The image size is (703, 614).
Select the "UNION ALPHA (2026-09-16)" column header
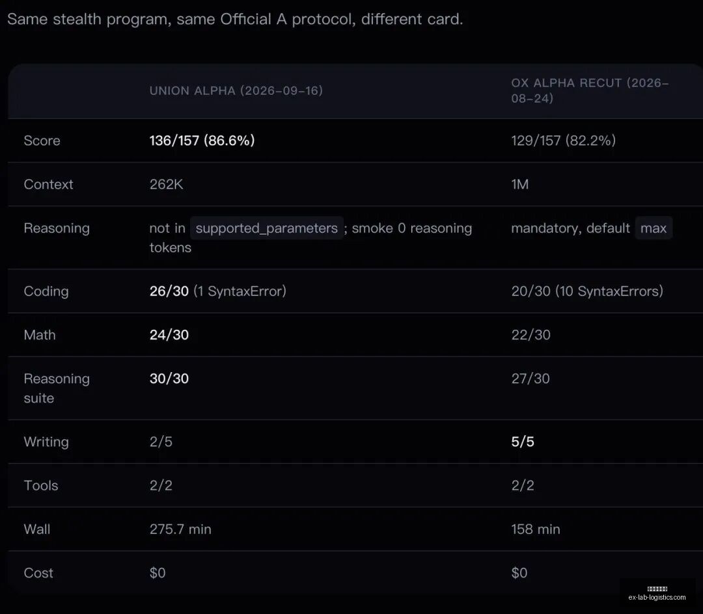(236, 90)
